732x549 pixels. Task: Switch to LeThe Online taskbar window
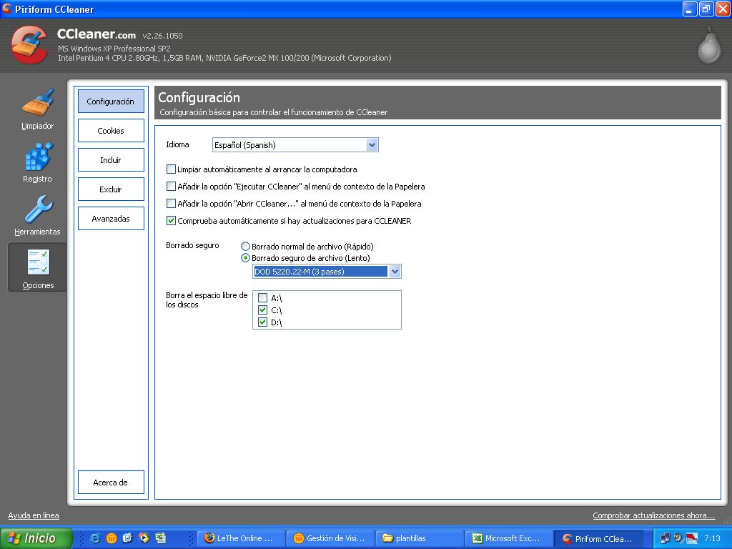click(x=239, y=538)
